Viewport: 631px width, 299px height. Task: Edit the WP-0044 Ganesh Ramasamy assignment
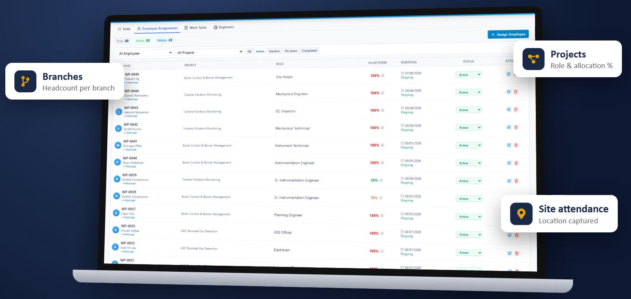[509, 92]
